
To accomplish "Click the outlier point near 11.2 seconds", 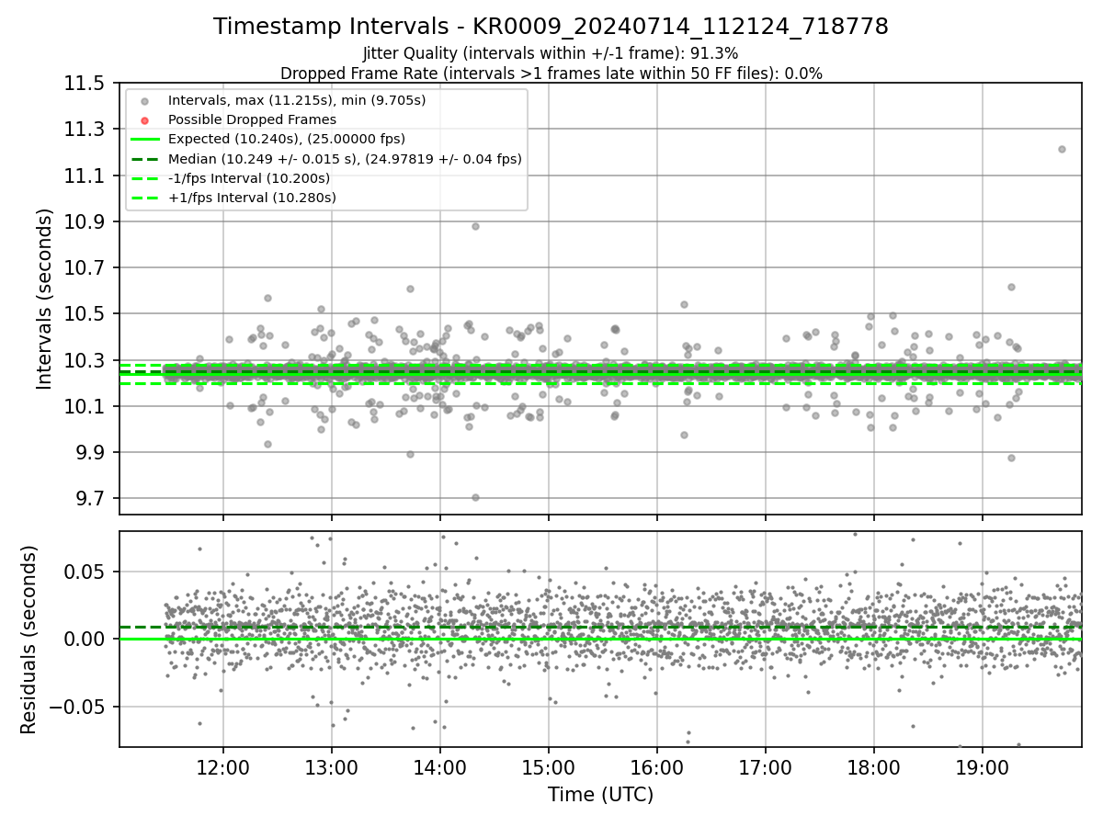I will coord(1062,149).
